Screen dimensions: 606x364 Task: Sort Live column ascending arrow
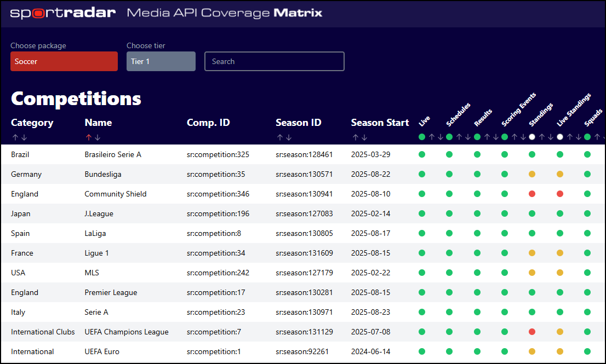click(432, 137)
